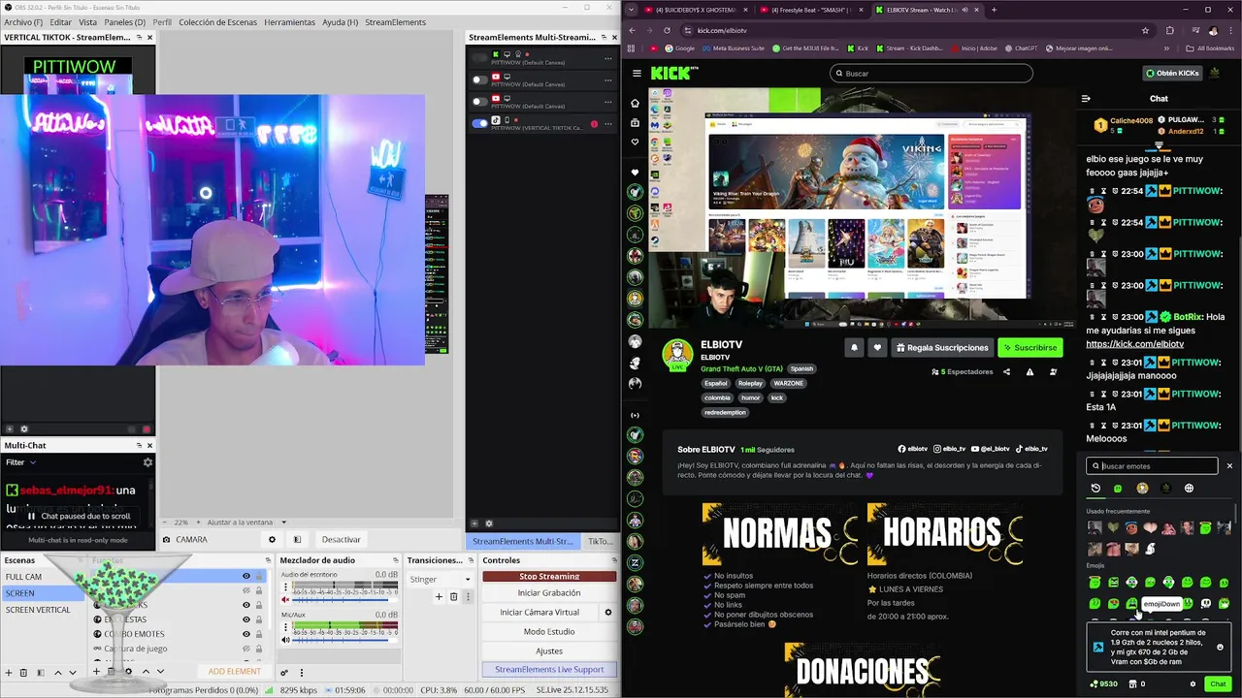Switch to ELBIOTV Stream Chrome tab
The width and height of the screenshot is (1242, 698).
925,10
